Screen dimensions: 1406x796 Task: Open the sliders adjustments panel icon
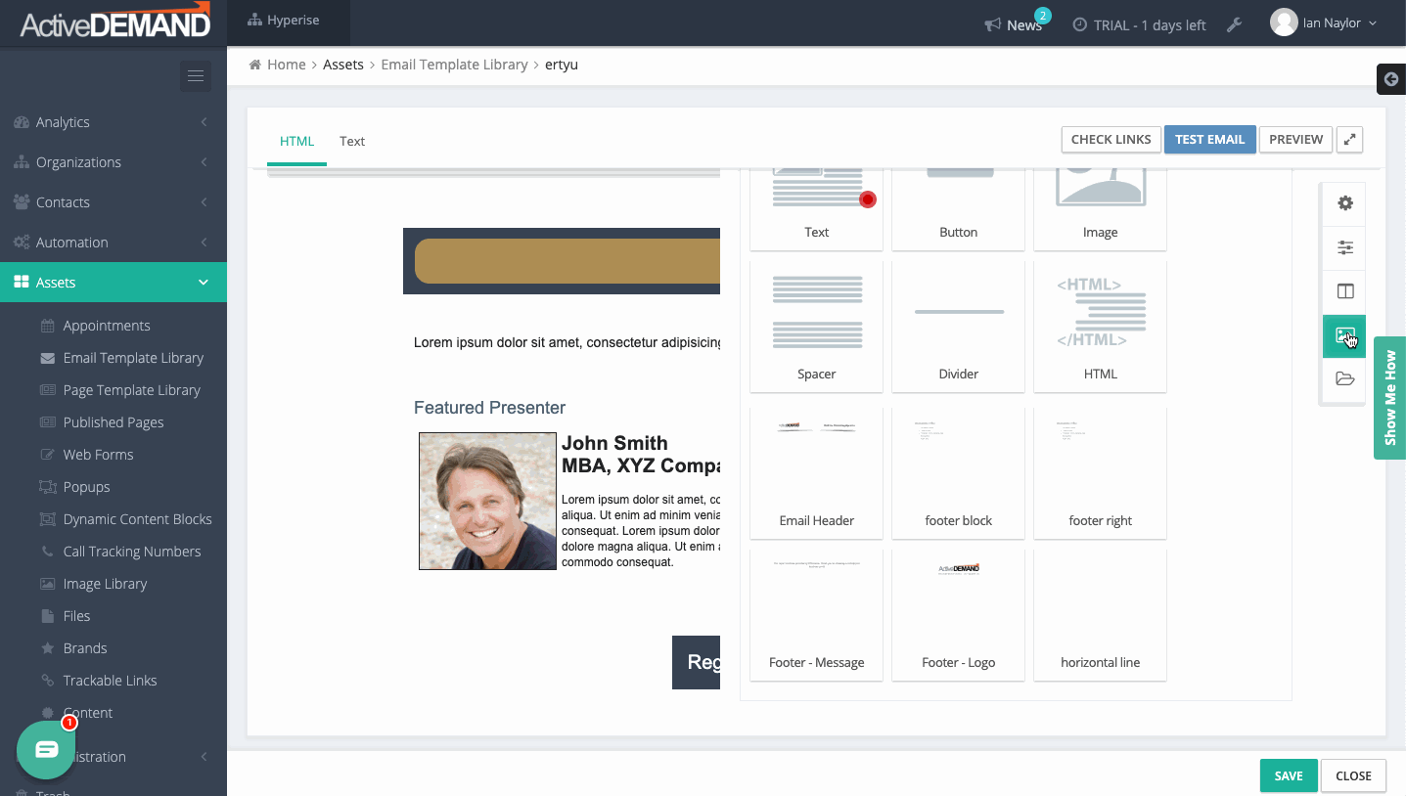[x=1345, y=247]
